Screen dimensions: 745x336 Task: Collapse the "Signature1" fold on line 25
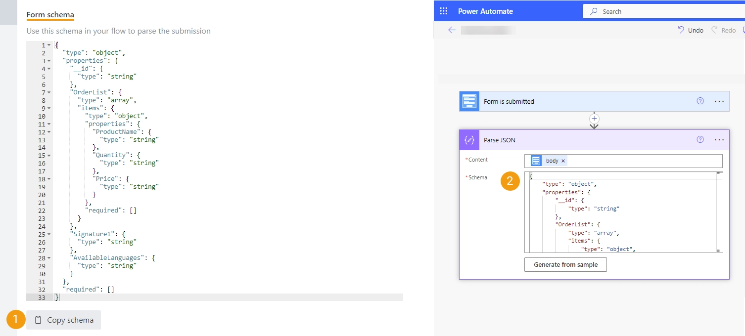click(49, 235)
